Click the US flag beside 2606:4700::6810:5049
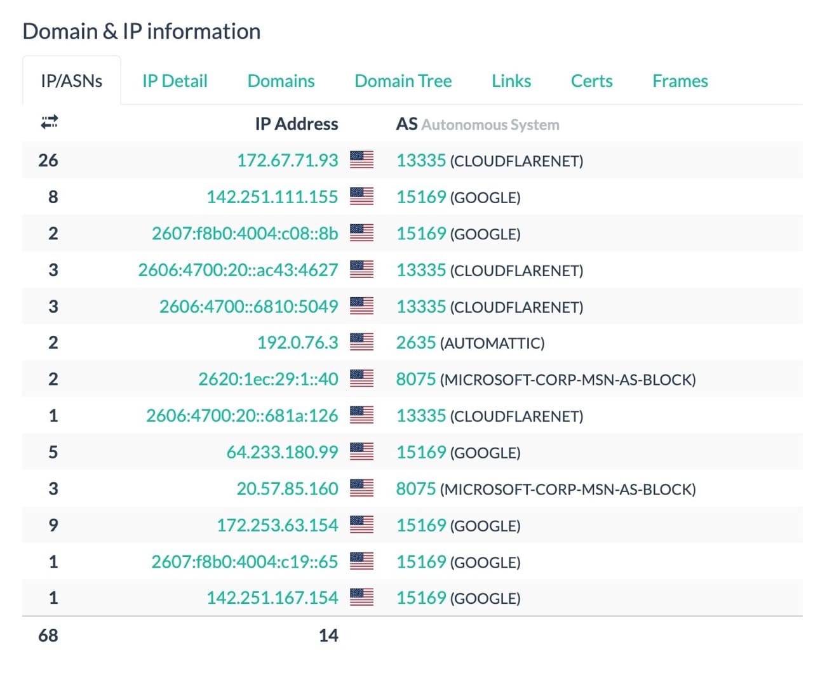This screenshot has width=813, height=673. pyautogui.click(x=361, y=305)
